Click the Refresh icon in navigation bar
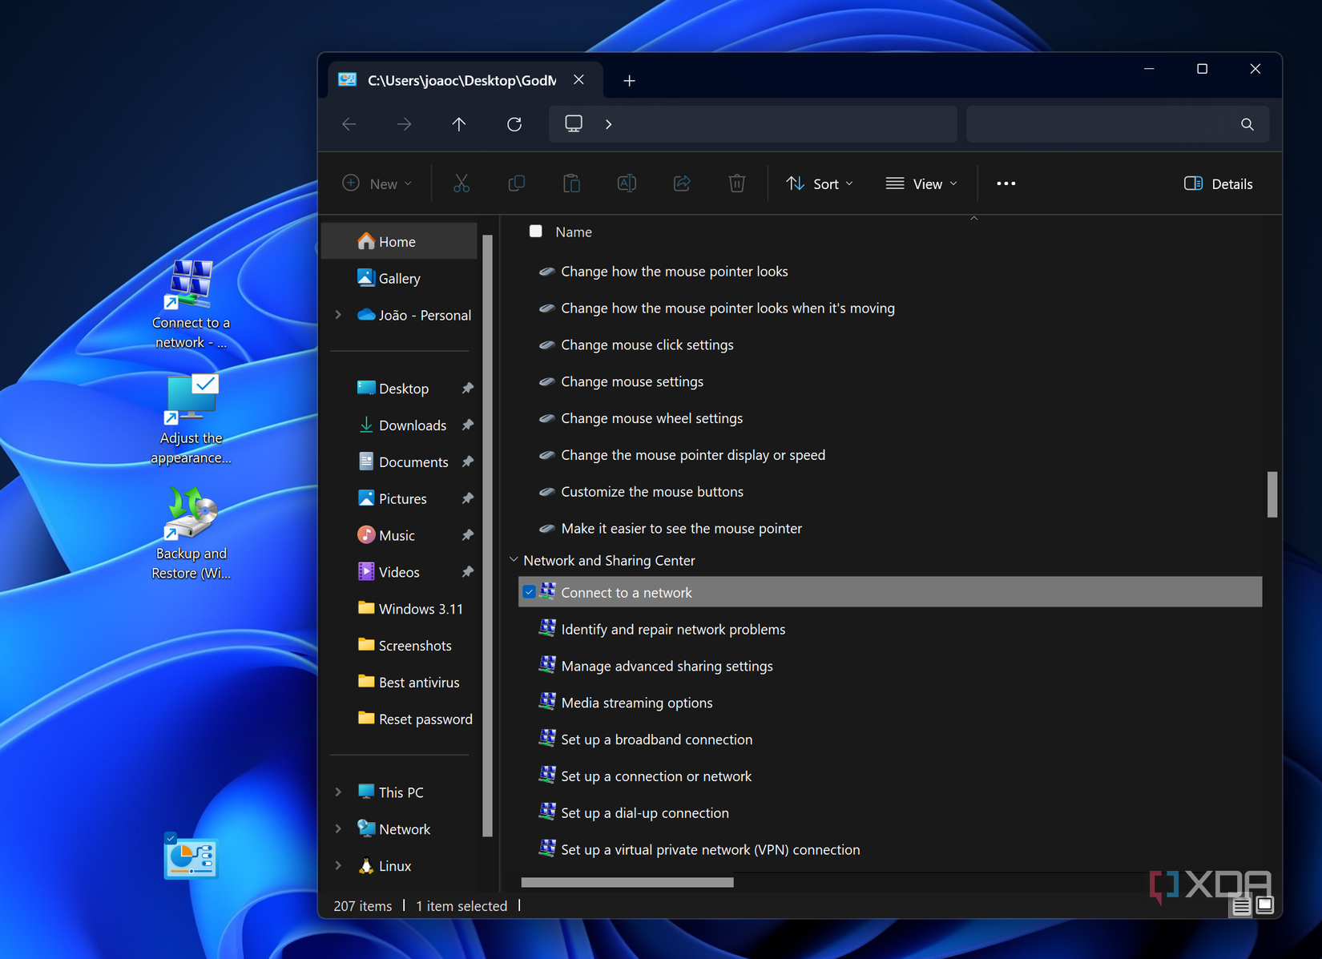The height and width of the screenshot is (959, 1322). tap(514, 124)
